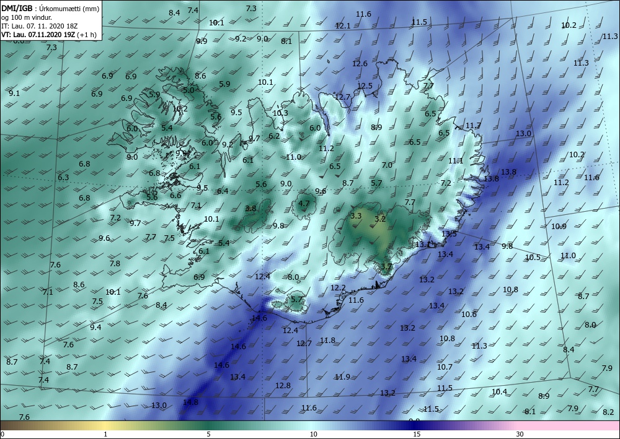The height and width of the screenshot is (439, 620).
Task: Select the 12.5 value on the map
Action: [x=365, y=85]
